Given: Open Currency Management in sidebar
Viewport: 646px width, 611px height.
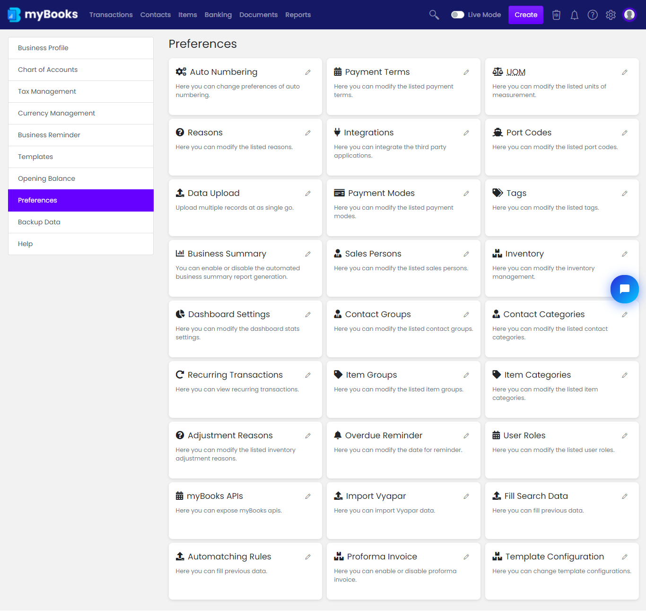Looking at the screenshot, I should [81, 113].
